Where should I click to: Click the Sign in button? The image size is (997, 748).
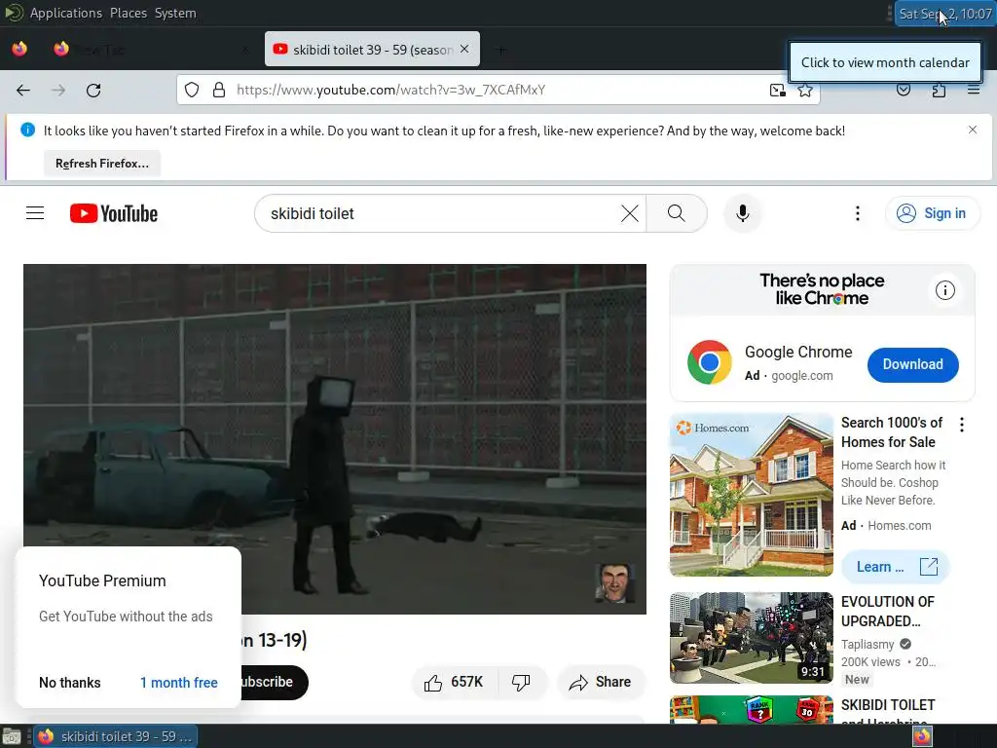pyautogui.click(x=932, y=213)
